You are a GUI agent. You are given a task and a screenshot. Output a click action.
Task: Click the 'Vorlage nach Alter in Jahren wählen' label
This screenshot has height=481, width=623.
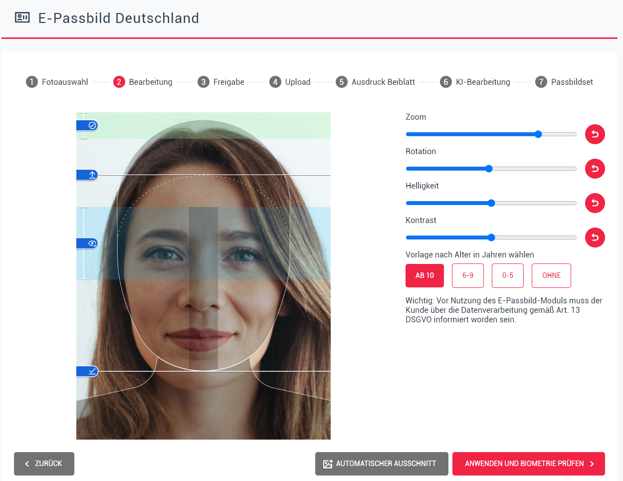470,254
